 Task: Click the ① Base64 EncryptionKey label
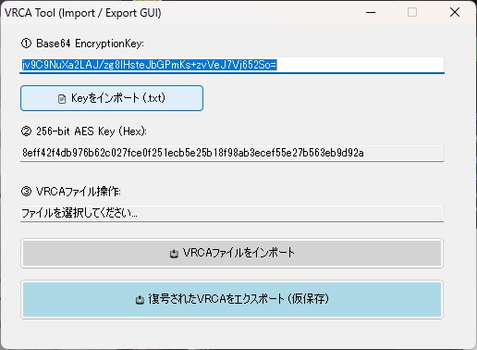[82, 44]
